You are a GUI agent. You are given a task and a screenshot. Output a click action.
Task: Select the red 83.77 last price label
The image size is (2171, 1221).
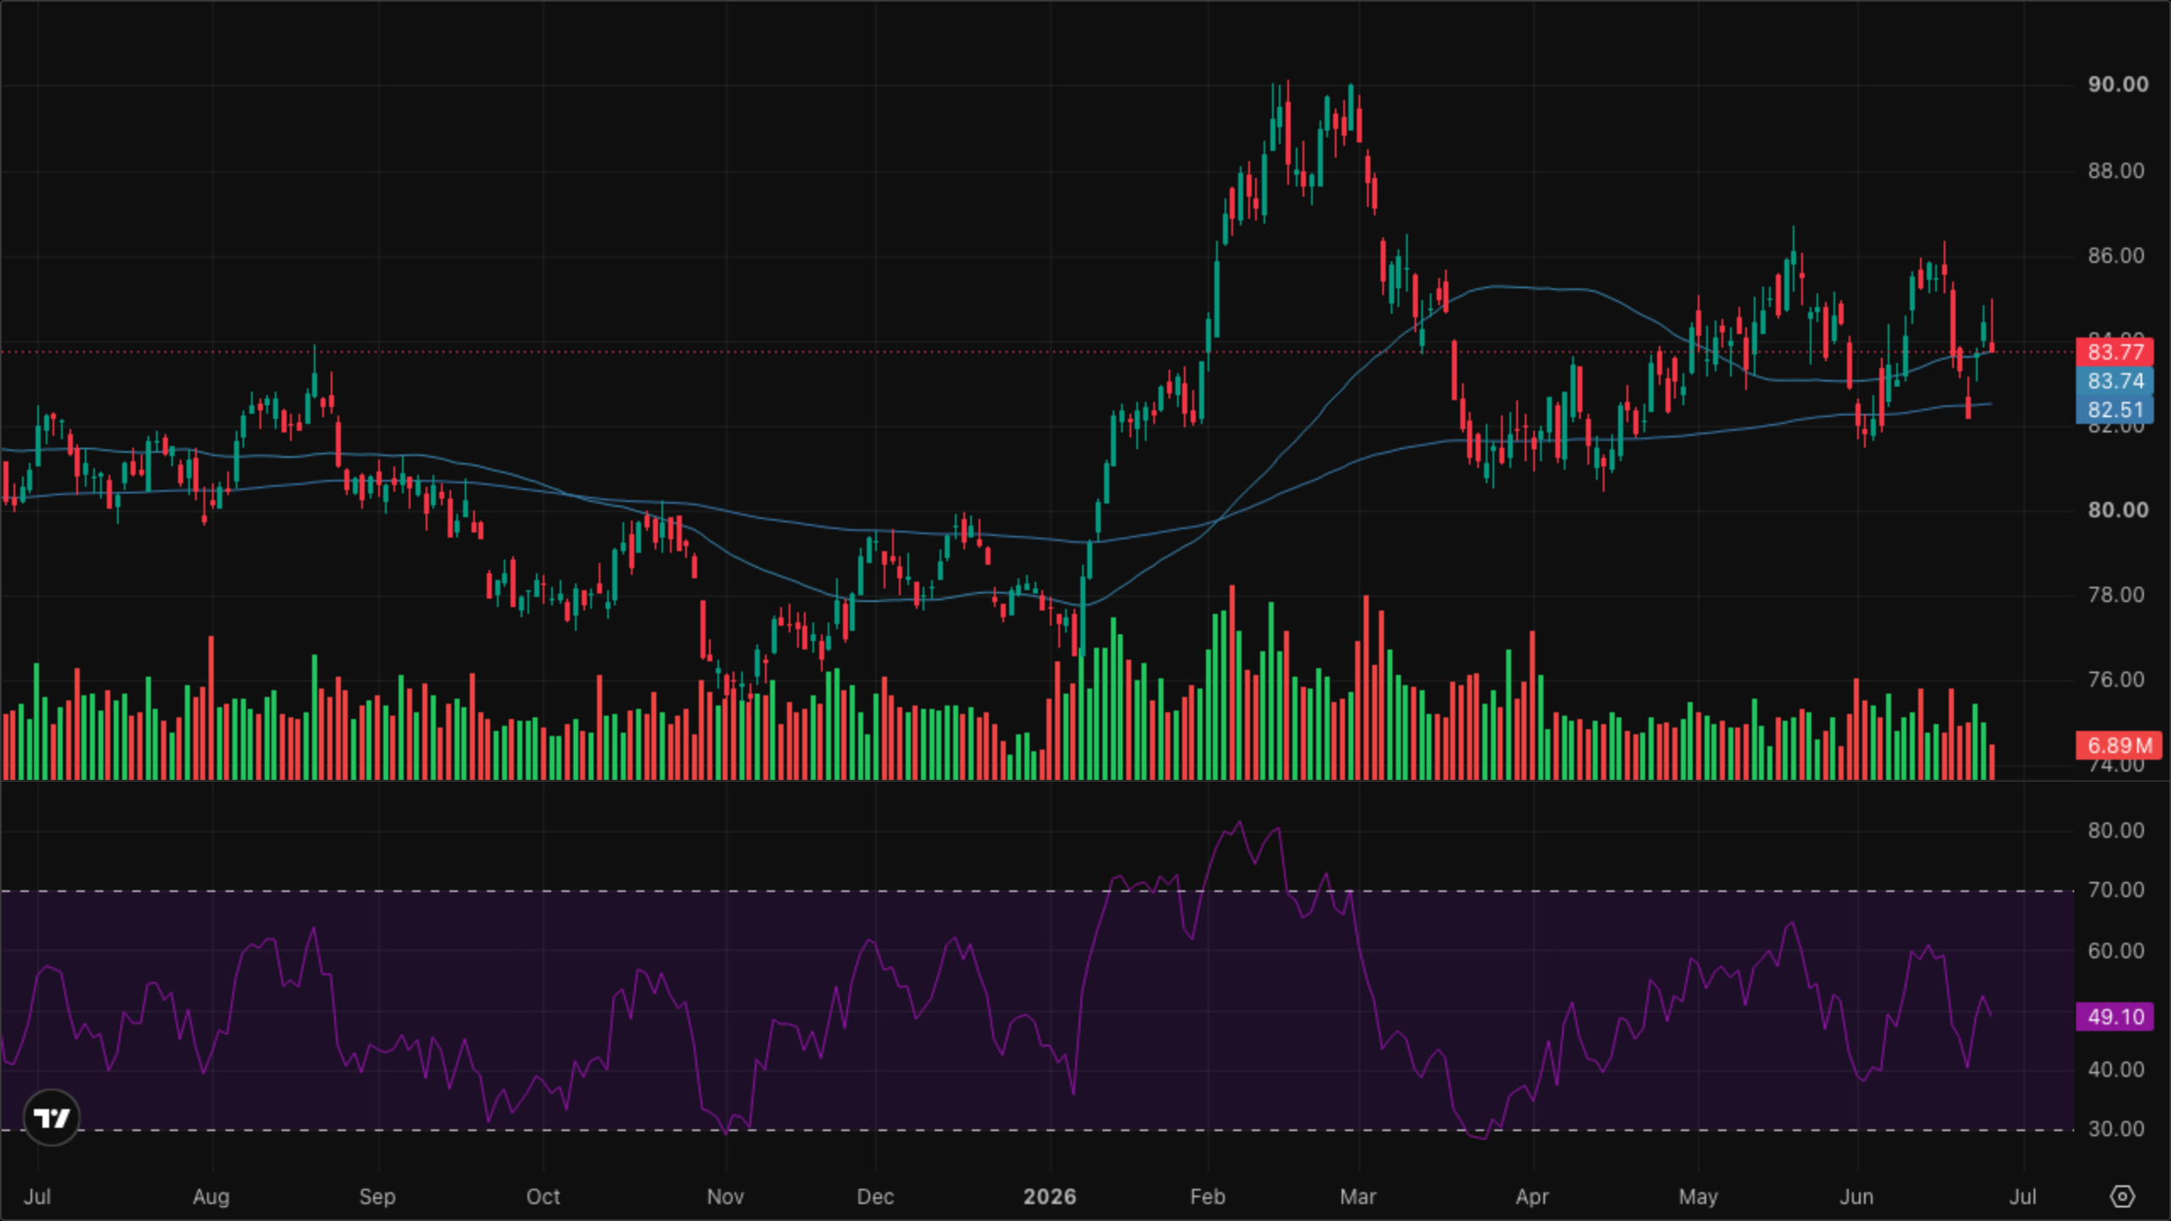coord(2115,352)
